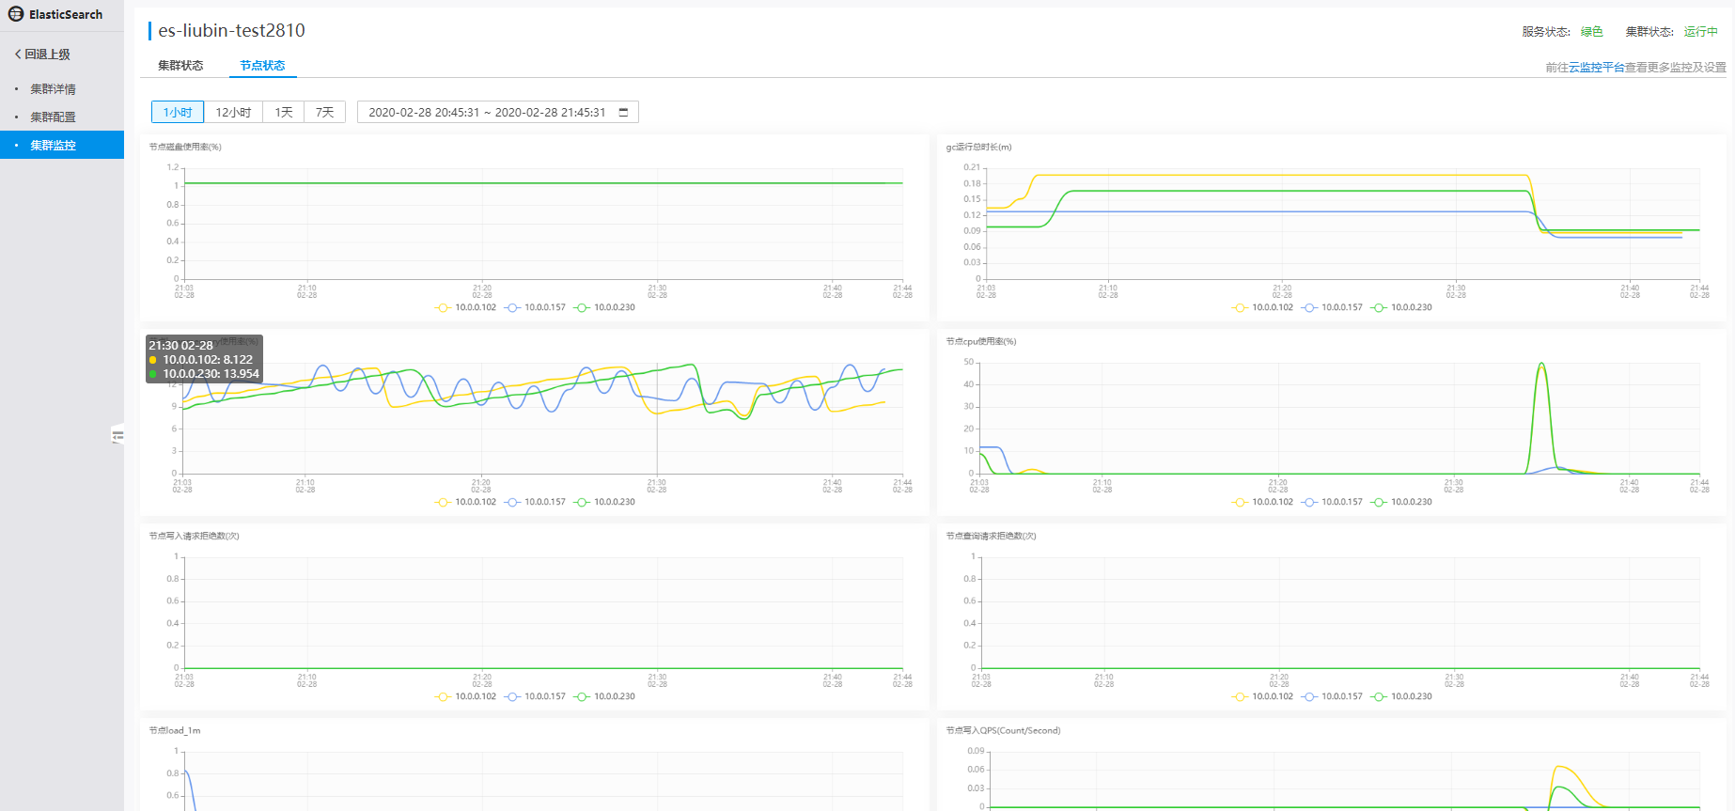Click the green spike peak in 节点cpu使用率 chart
The image size is (1735, 811).
click(1541, 364)
